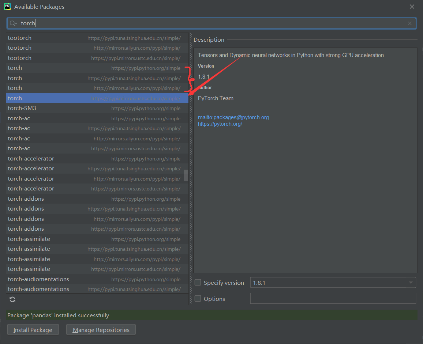Click the Manage Repositories button
Screen dimensions: 423x344
pyautogui.click(x=101, y=330)
